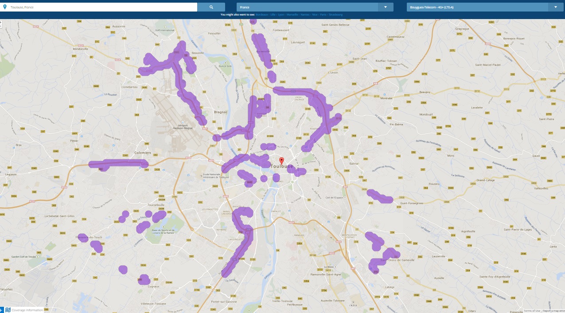
Task: Open the Coverage Information panel
Action: tap(27, 310)
